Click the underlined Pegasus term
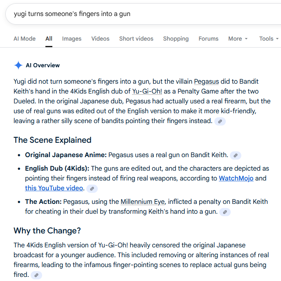This screenshot has height=281, width=281. coord(207,82)
